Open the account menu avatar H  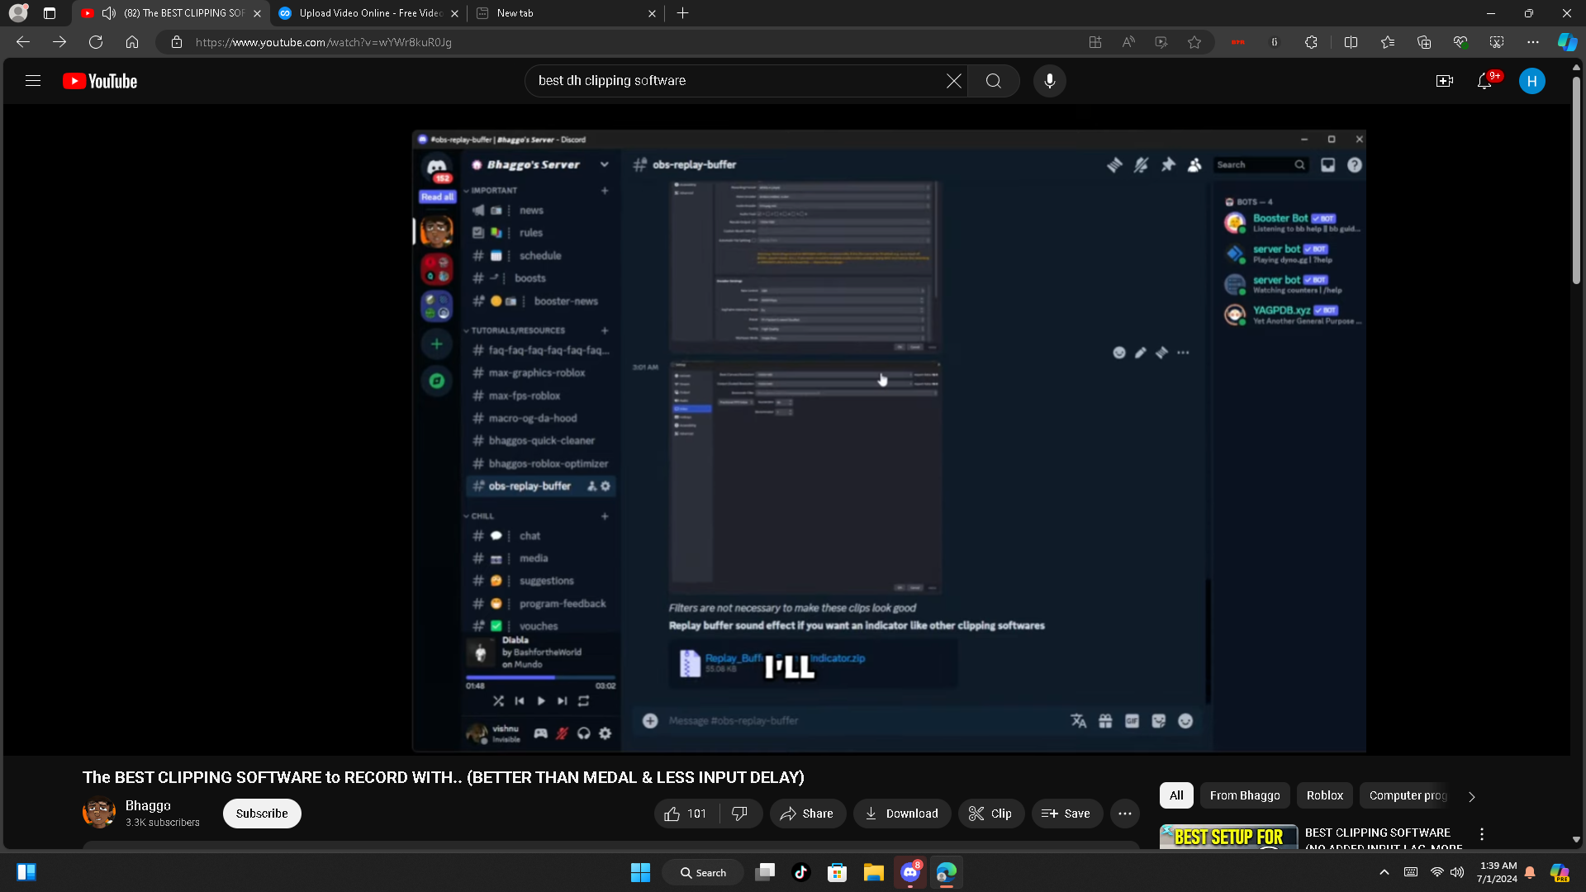[x=1532, y=81]
